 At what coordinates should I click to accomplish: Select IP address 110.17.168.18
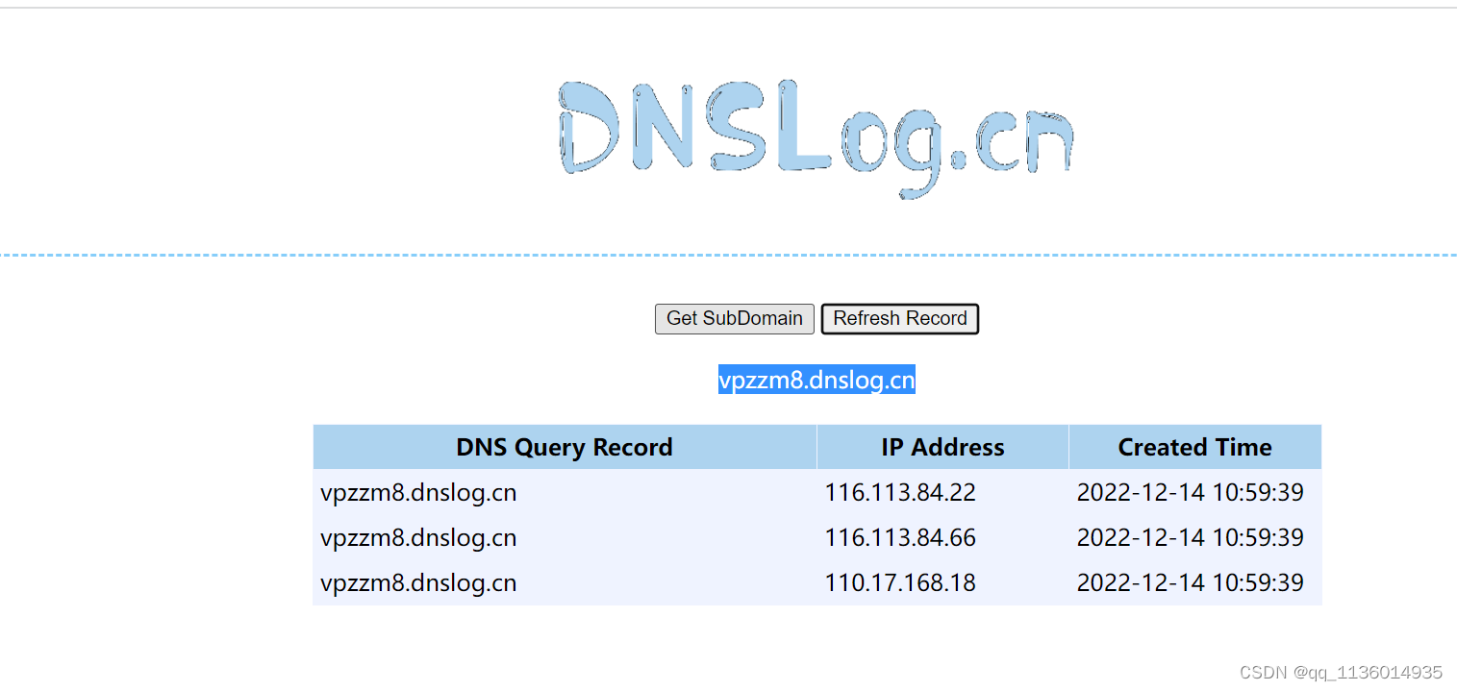(900, 583)
